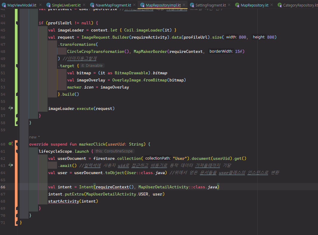
Task: Click toObject on line 64
Action: [x=115, y=173]
